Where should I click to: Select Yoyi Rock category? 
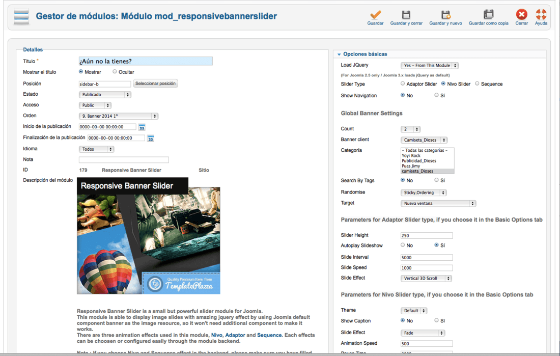(x=427, y=155)
